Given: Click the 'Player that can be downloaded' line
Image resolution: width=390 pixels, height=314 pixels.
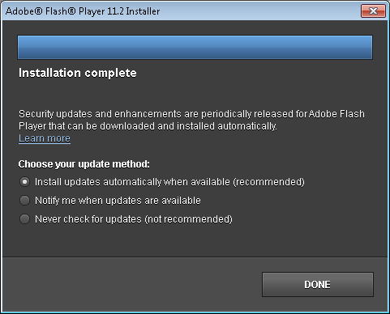Looking at the screenshot, I should click(x=148, y=126).
